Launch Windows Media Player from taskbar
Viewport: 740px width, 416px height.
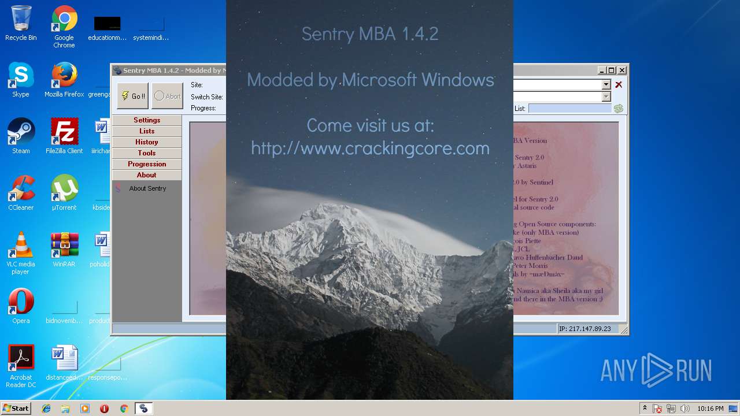pyautogui.click(x=85, y=408)
